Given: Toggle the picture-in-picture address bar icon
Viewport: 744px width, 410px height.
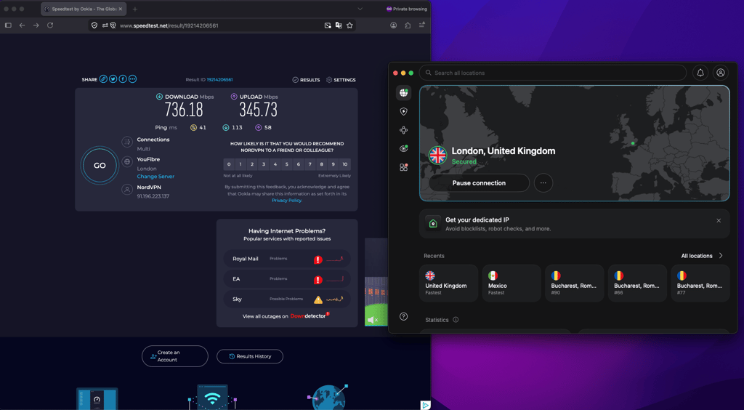Looking at the screenshot, I should (x=328, y=25).
